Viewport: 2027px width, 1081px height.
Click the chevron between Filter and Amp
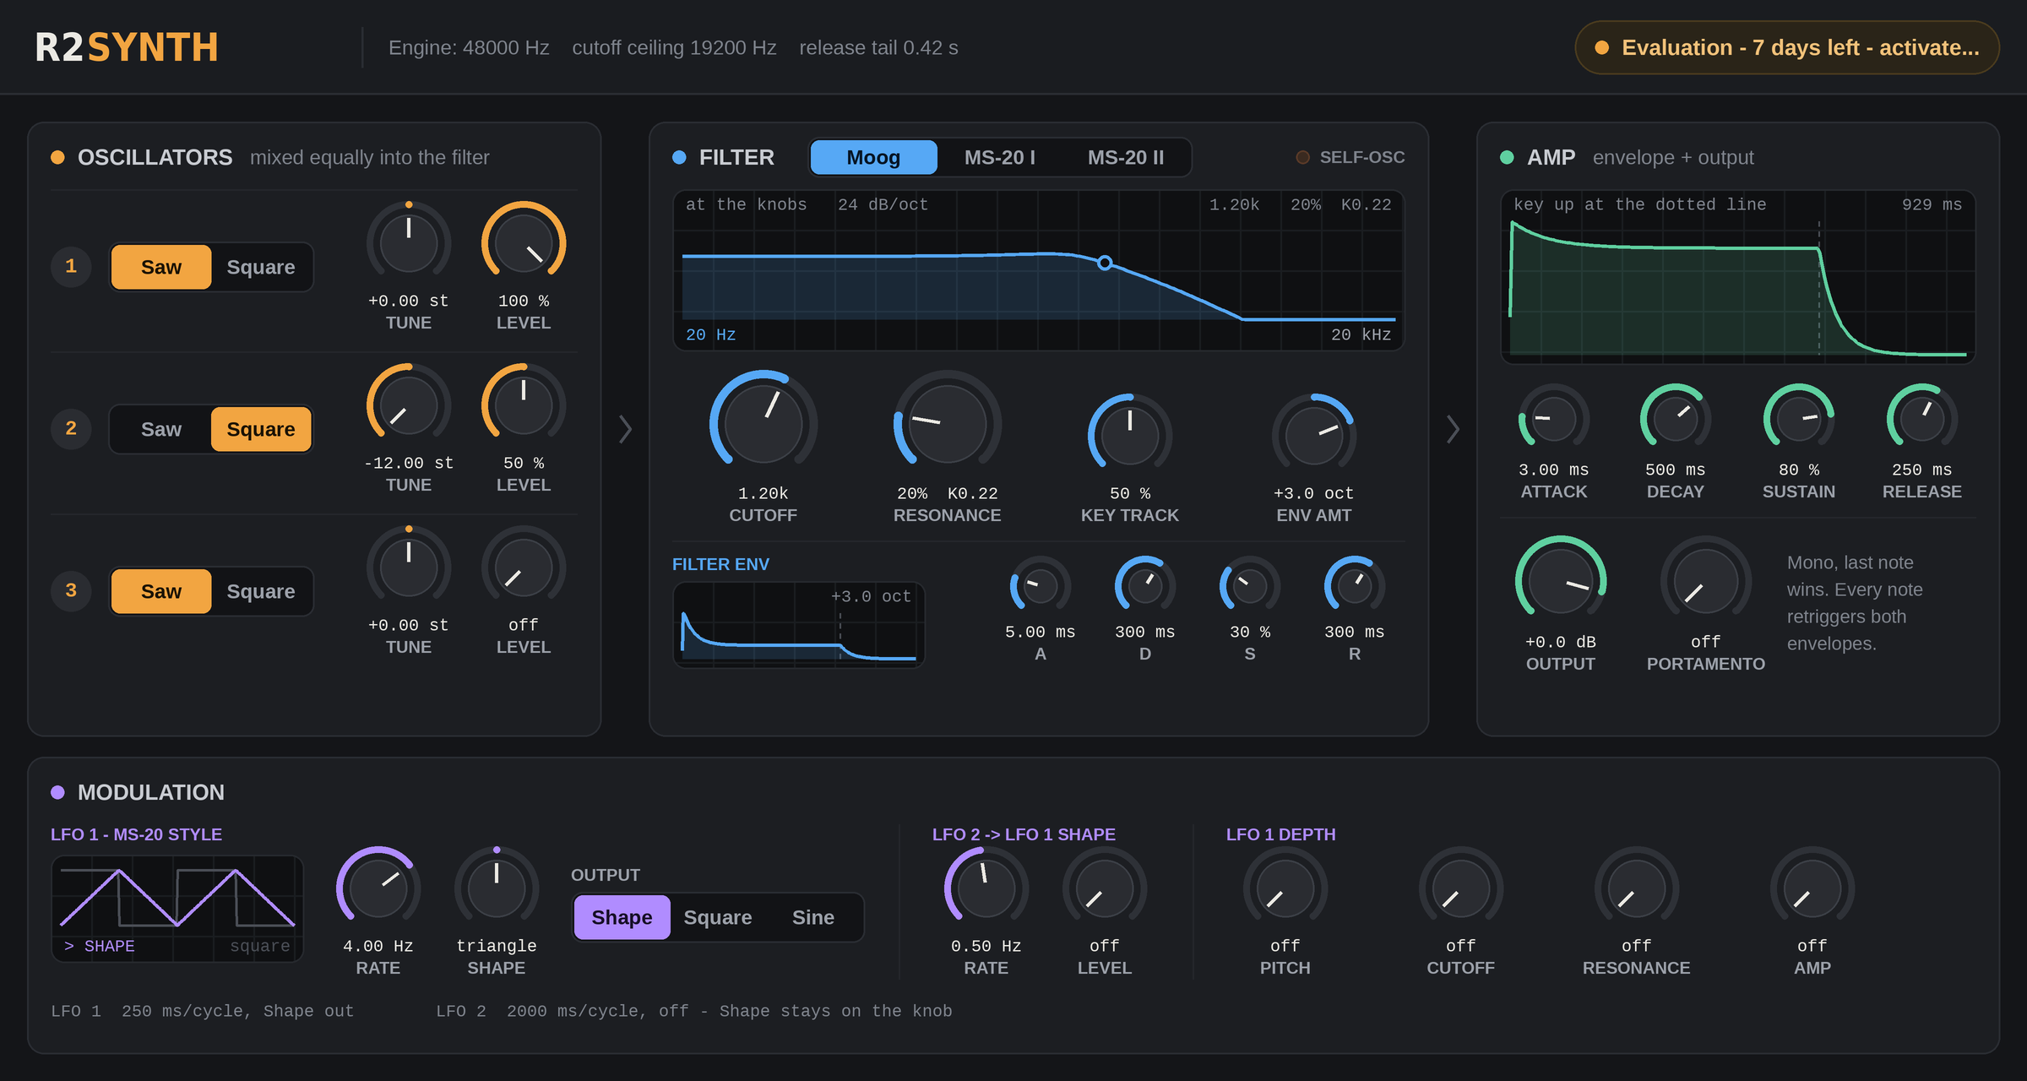click(x=1453, y=429)
